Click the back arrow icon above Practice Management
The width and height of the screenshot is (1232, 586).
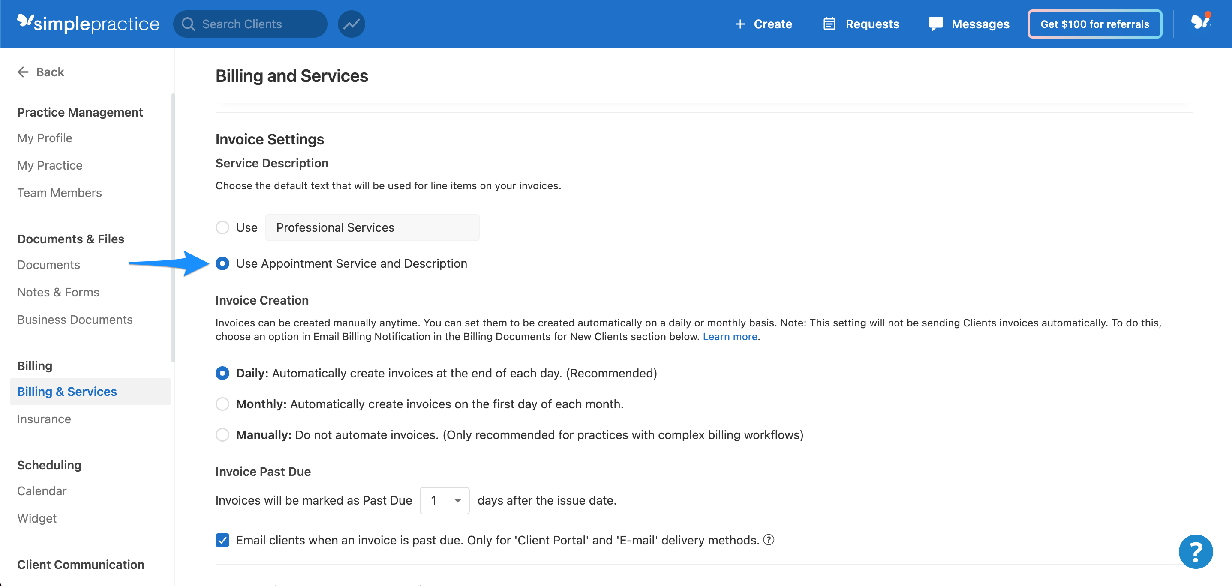pyautogui.click(x=22, y=72)
